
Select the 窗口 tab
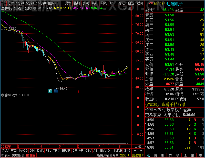14,151
